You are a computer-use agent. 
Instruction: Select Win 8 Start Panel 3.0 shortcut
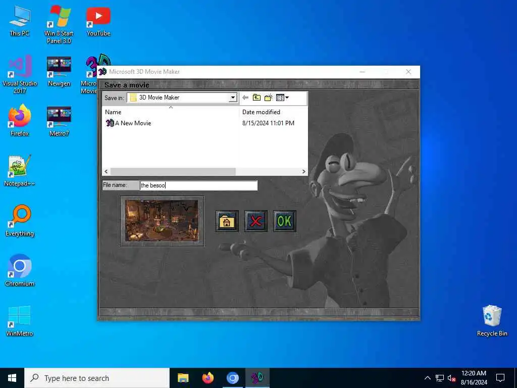pyautogui.click(x=59, y=25)
